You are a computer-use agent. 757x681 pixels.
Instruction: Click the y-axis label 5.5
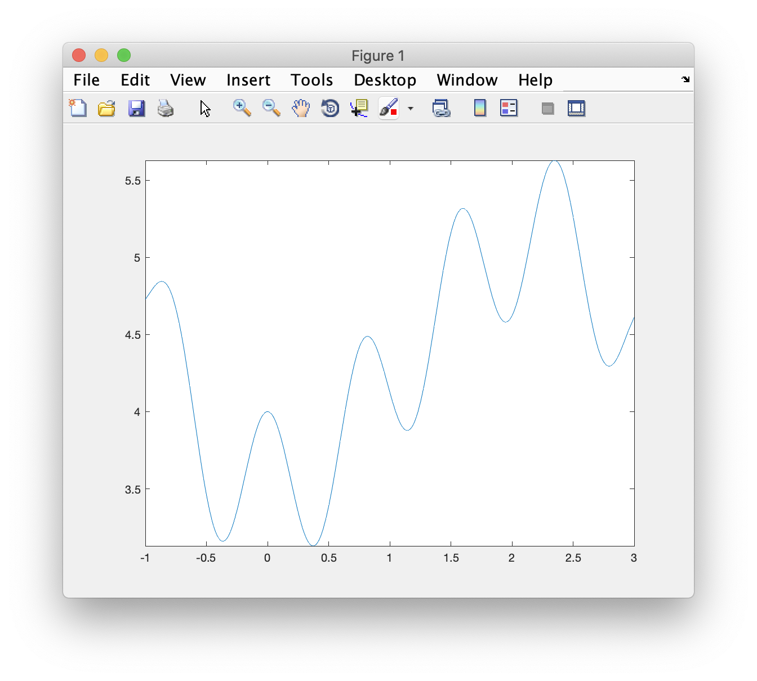pos(133,181)
